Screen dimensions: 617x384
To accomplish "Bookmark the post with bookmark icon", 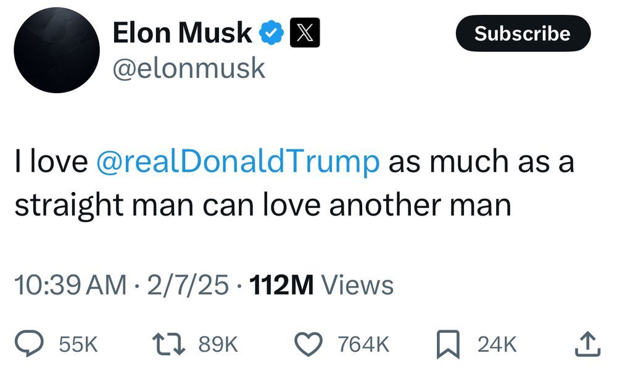I will click(x=448, y=344).
